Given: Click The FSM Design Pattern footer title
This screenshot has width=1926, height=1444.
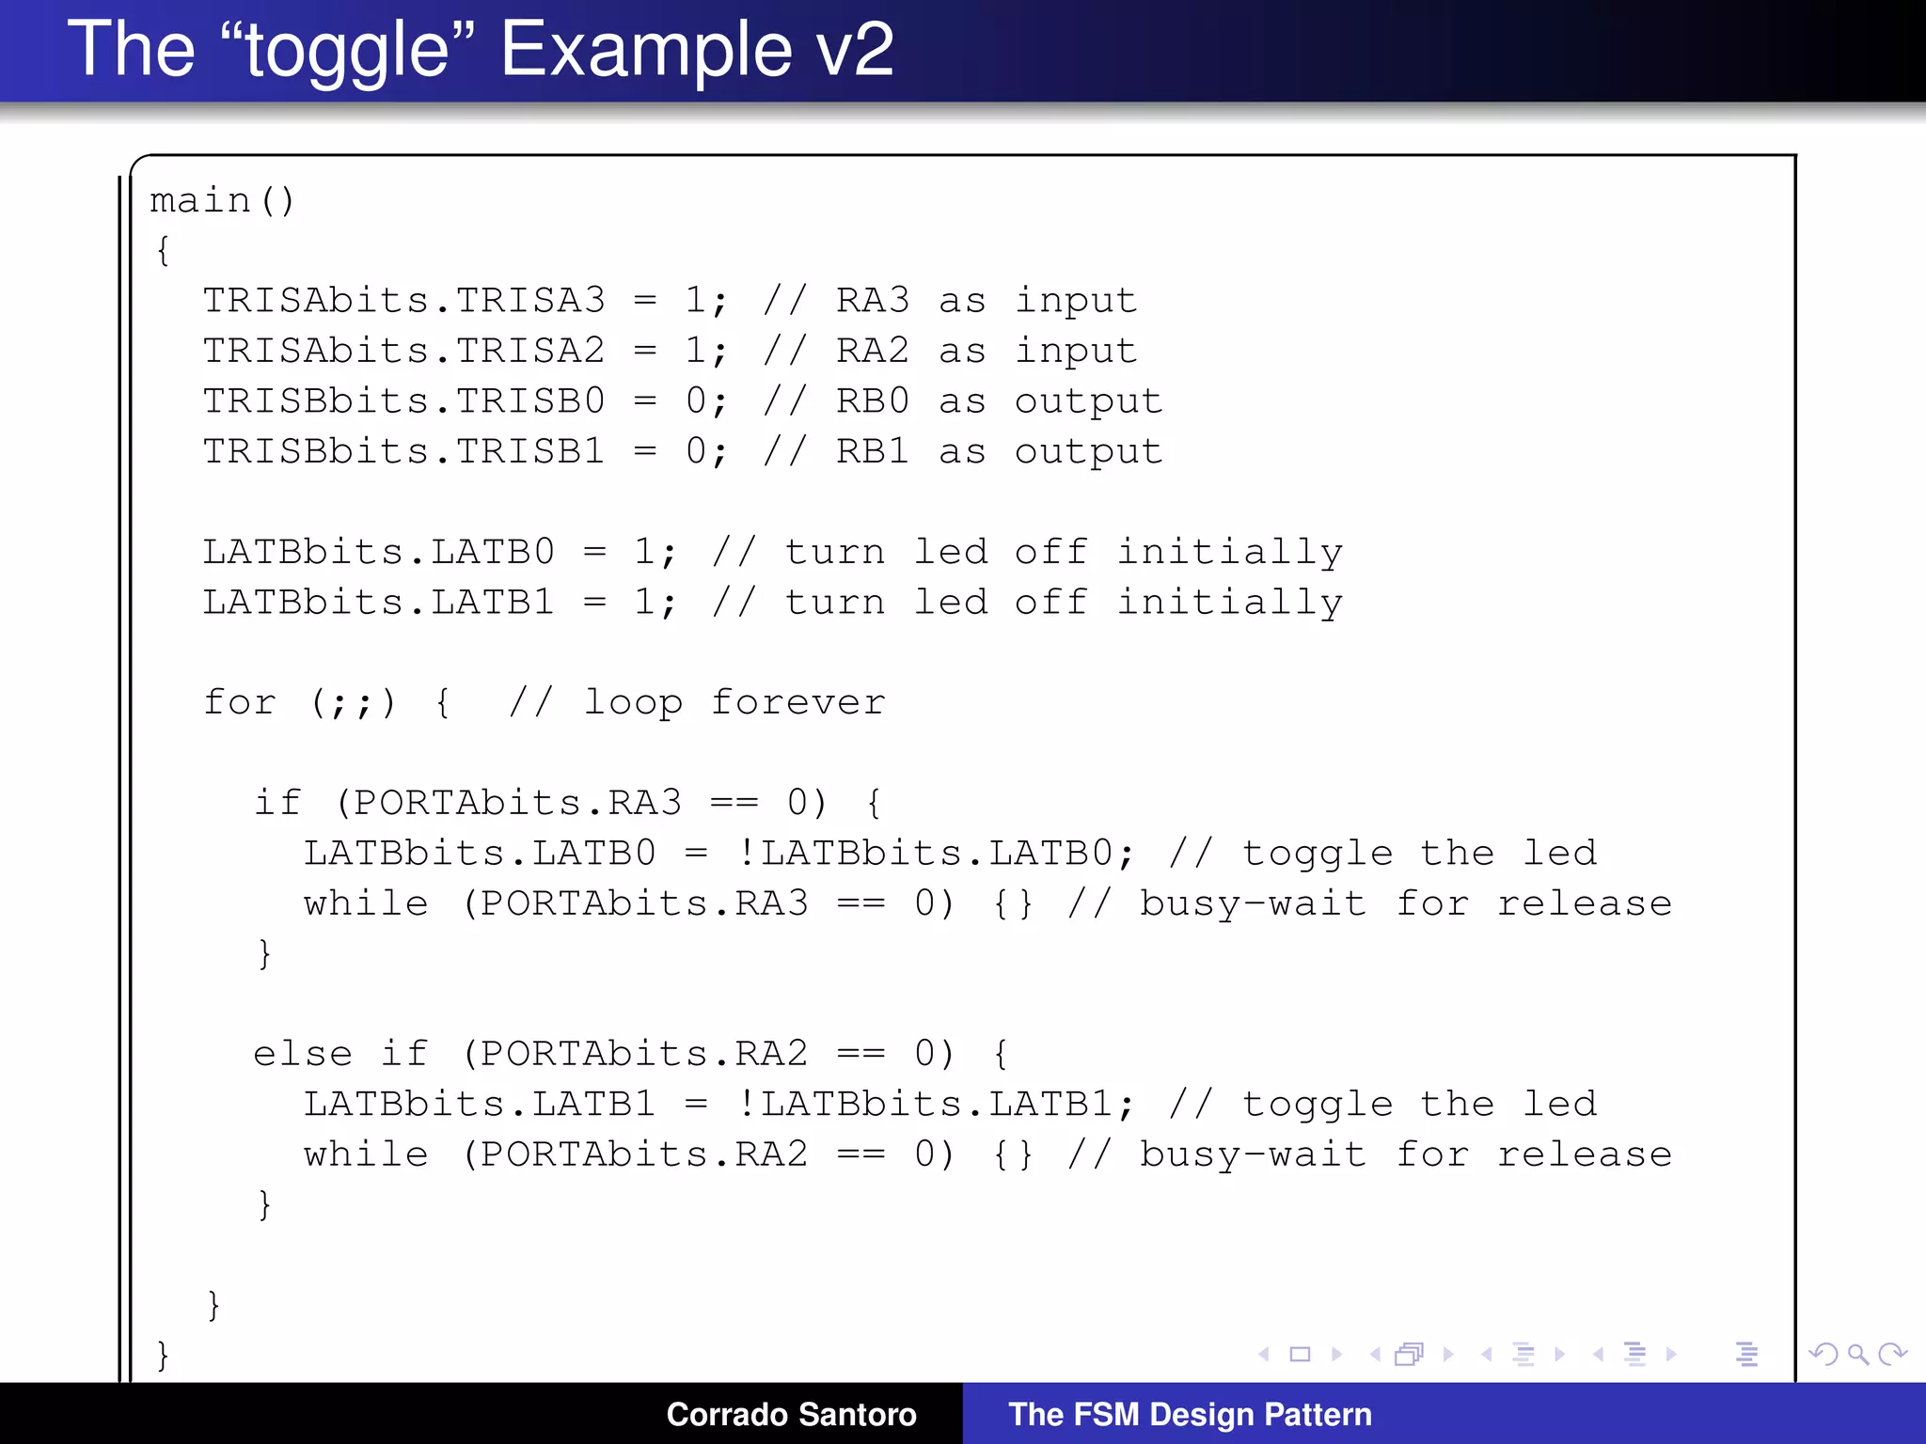Looking at the screenshot, I should pyautogui.click(x=1190, y=1414).
